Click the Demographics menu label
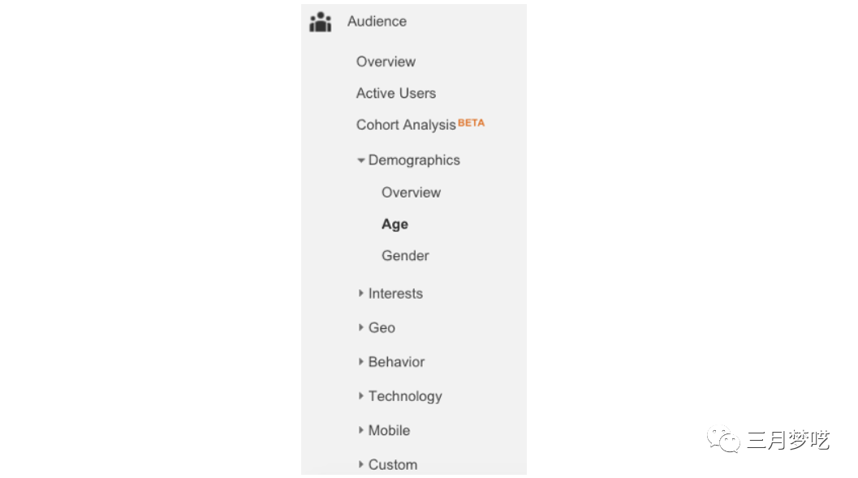 (x=414, y=160)
